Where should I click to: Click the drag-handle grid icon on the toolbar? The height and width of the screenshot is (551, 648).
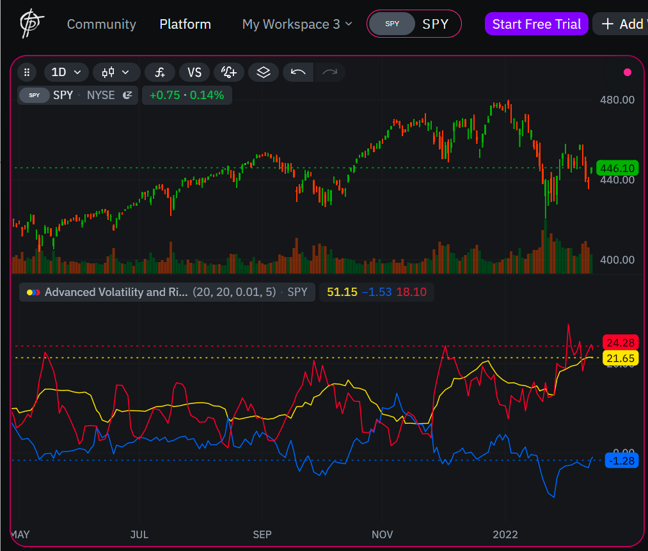[27, 72]
